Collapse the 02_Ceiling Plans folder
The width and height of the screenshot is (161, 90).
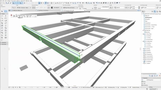[x=143, y=41]
